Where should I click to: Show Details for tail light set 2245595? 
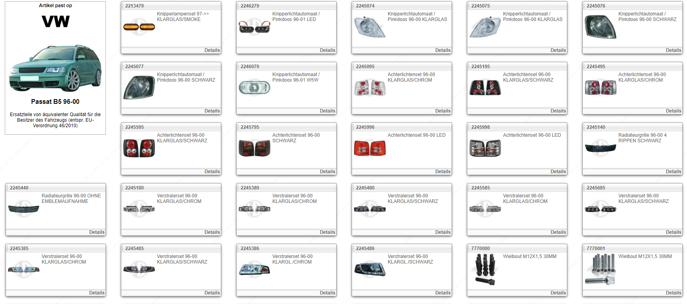[x=212, y=172]
